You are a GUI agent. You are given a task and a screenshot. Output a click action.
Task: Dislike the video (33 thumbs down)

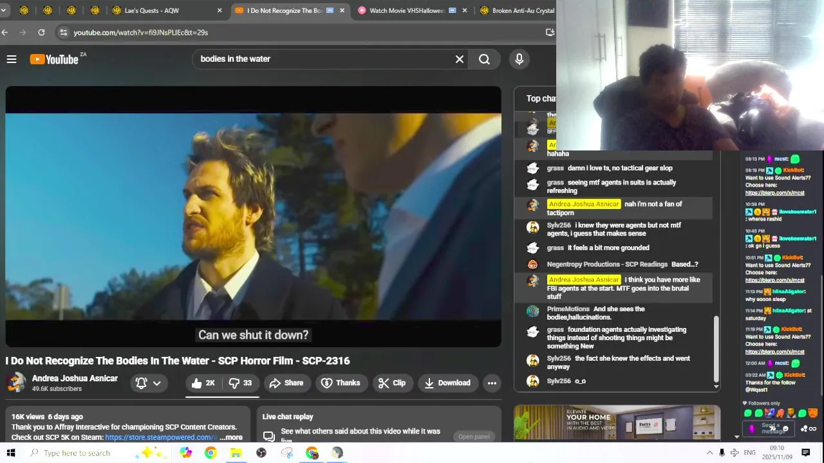(x=240, y=383)
